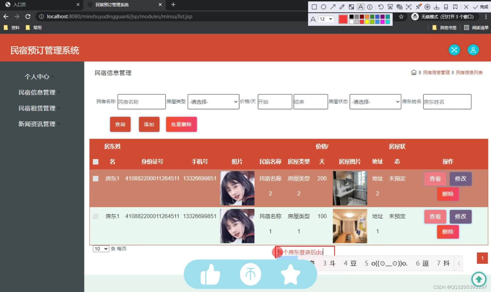
Task: Start screen recording from capture toolbar
Action: pos(427,7)
